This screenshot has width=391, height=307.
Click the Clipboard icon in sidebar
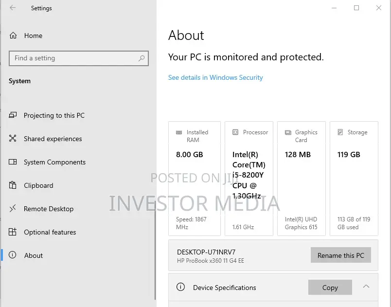pyautogui.click(x=13, y=185)
